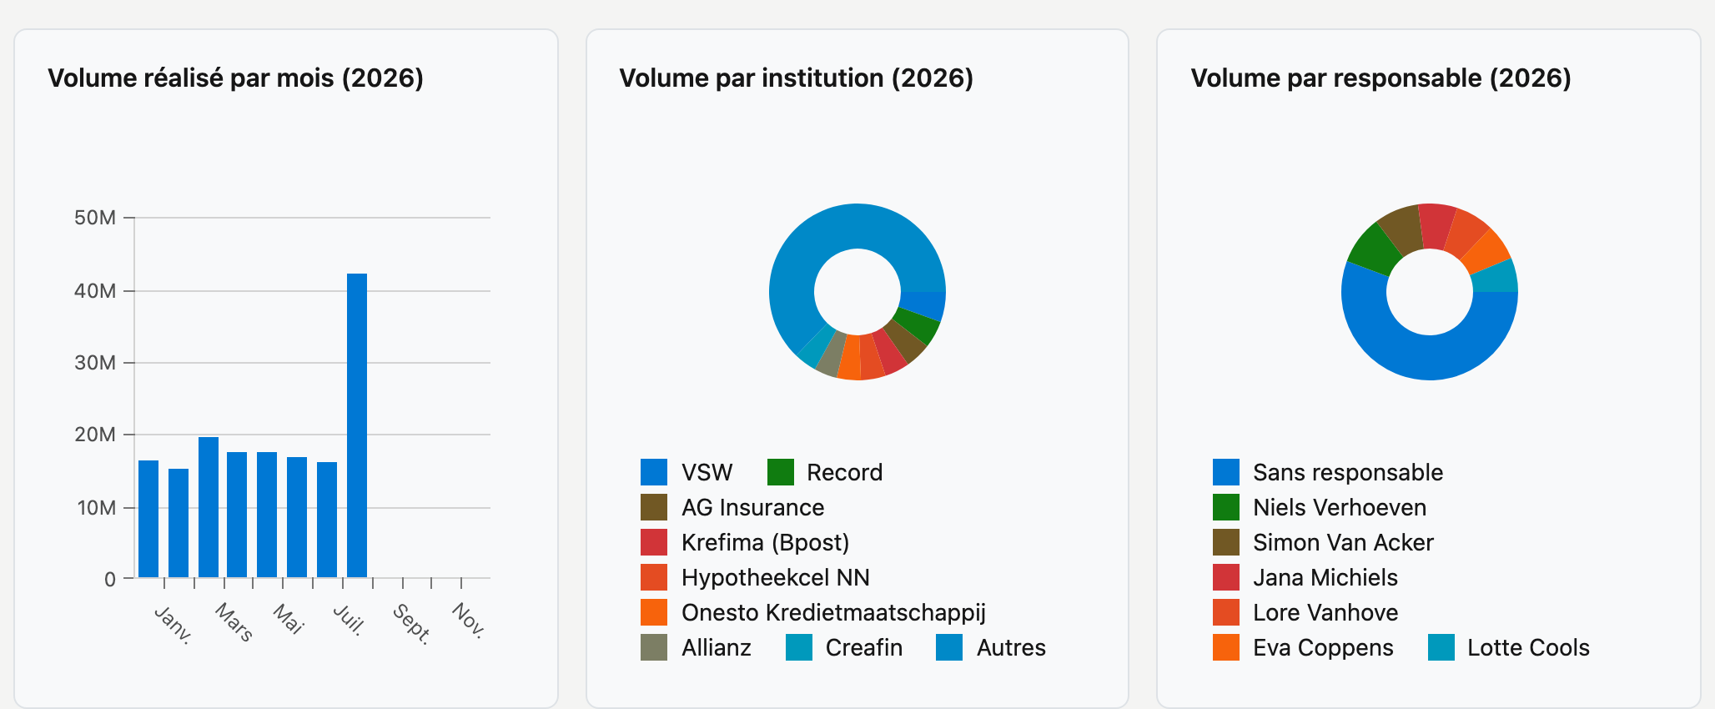1715x709 pixels.
Task: Click the Nov. axis label
Action: tap(468, 621)
